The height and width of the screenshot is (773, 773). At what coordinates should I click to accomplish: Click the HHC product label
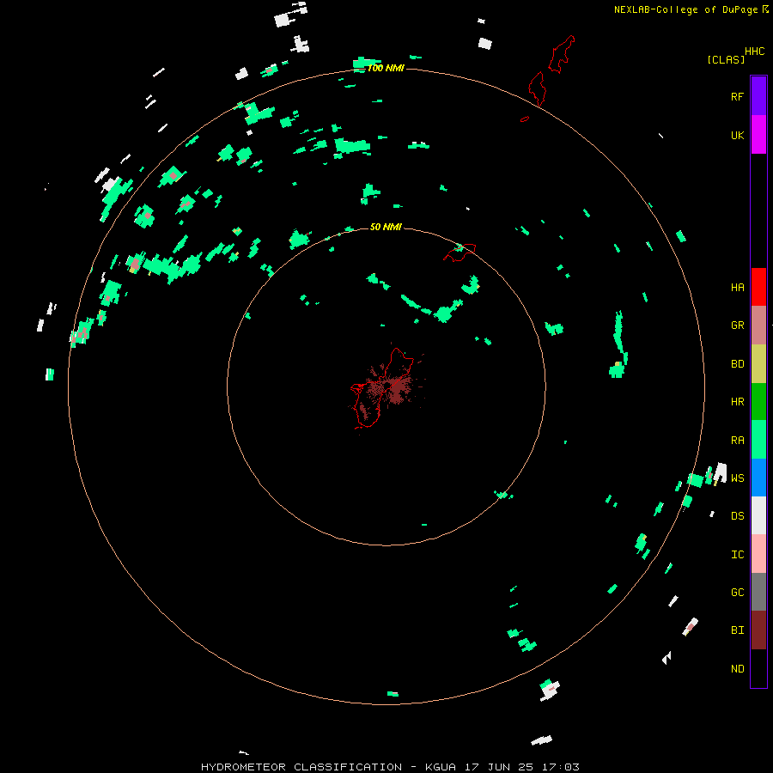coord(754,52)
